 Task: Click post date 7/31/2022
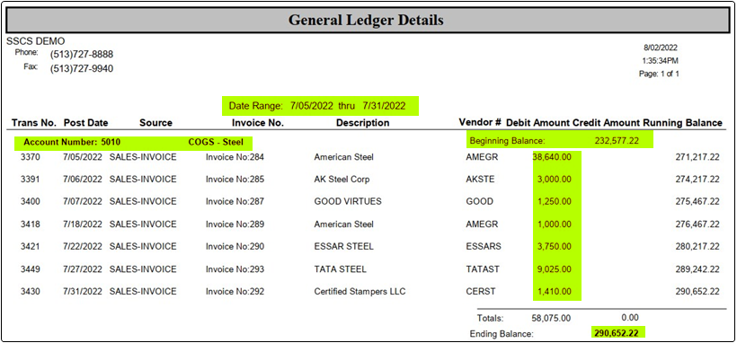[x=83, y=291]
